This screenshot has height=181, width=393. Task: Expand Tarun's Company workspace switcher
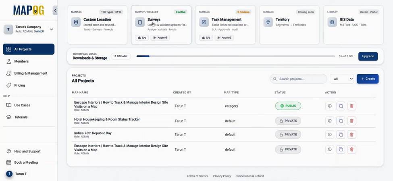click(51, 29)
